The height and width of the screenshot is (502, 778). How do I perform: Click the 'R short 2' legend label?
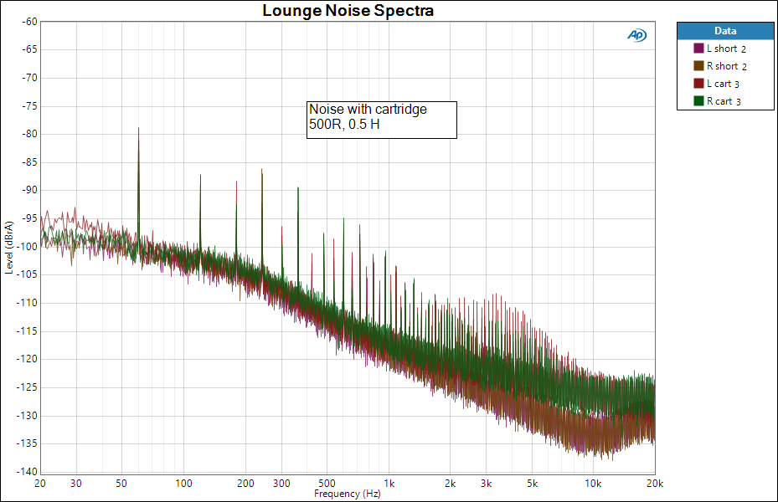point(727,66)
